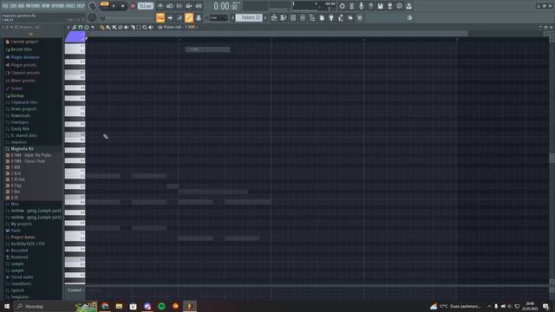This screenshot has width=555, height=312.
Task: Open the FILE menu
Action: (x=5, y=6)
